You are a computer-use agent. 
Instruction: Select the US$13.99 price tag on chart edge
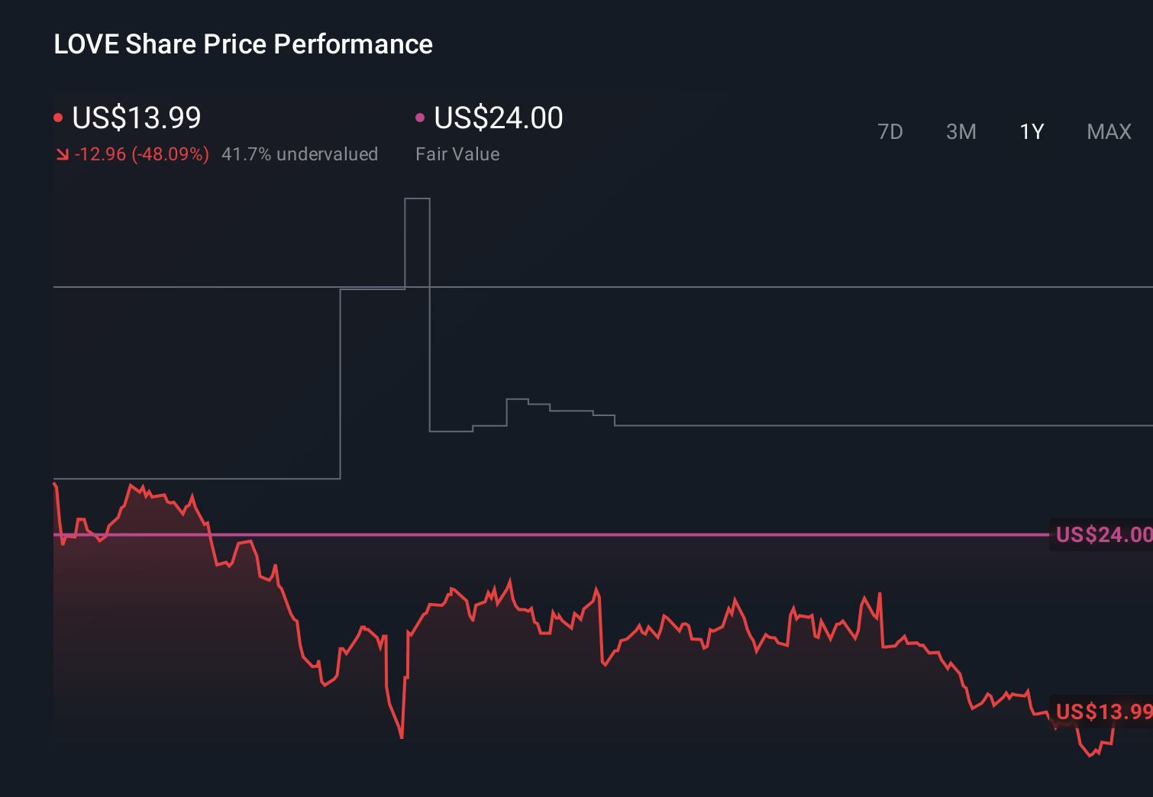click(x=1103, y=712)
